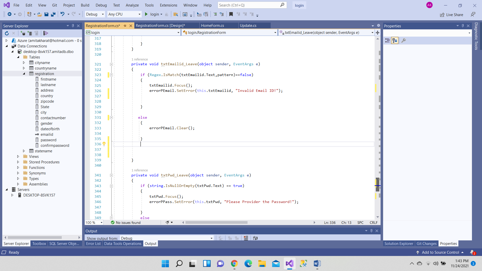Click the No issues found indicator
482x271 pixels.
126,223
